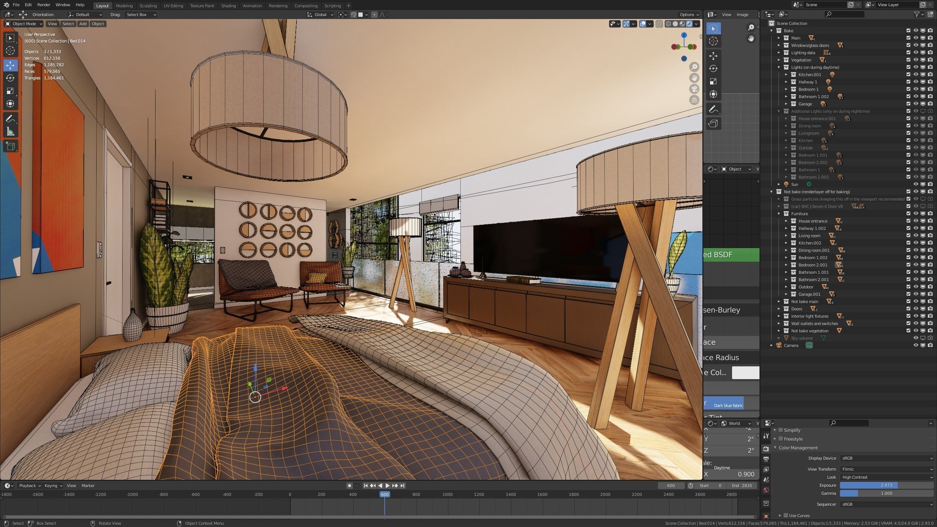
Task: Click the current frame field showing 600
Action: [x=671, y=486]
